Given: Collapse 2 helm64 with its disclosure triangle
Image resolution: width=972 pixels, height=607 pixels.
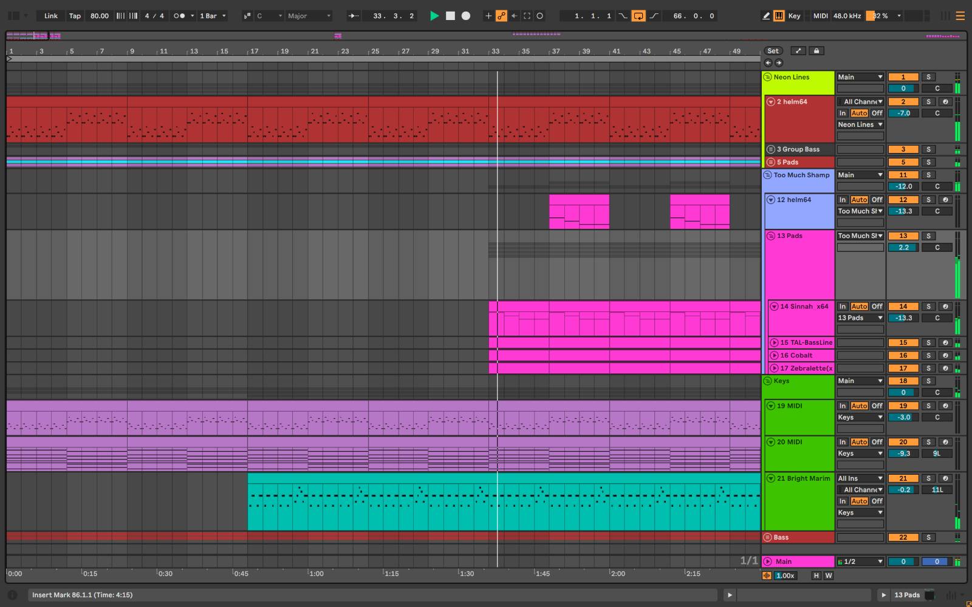Looking at the screenshot, I should point(770,101).
